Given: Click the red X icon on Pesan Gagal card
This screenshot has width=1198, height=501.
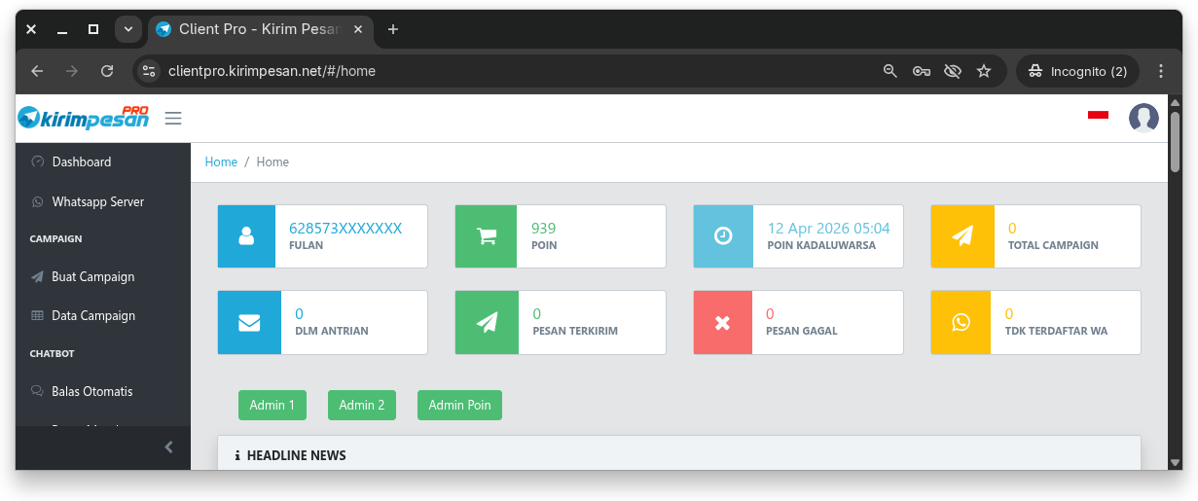Looking at the screenshot, I should [x=723, y=322].
